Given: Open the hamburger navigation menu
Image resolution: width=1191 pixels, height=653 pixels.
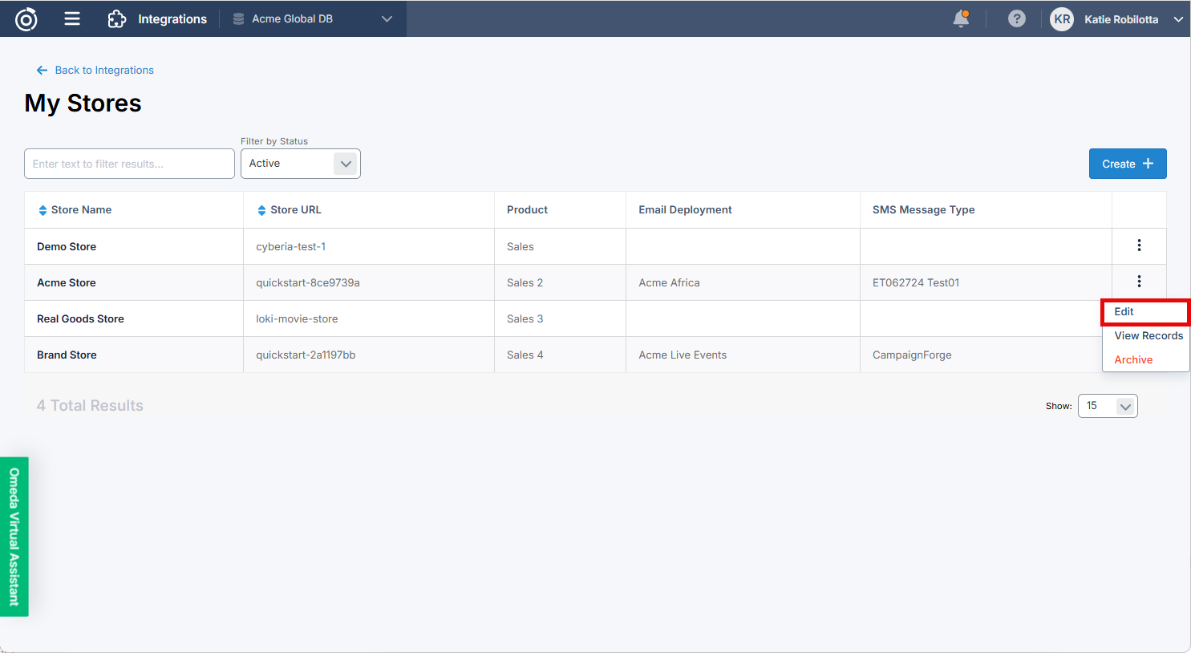Looking at the screenshot, I should pos(72,19).
